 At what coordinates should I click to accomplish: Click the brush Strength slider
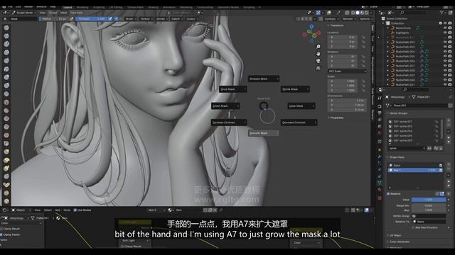tap(92, 19)
